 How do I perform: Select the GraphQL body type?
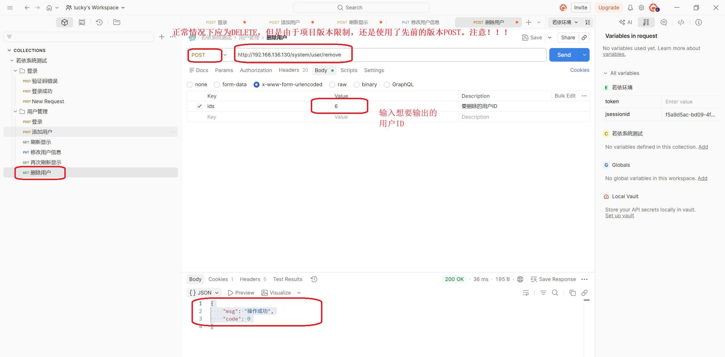[387, 85]
